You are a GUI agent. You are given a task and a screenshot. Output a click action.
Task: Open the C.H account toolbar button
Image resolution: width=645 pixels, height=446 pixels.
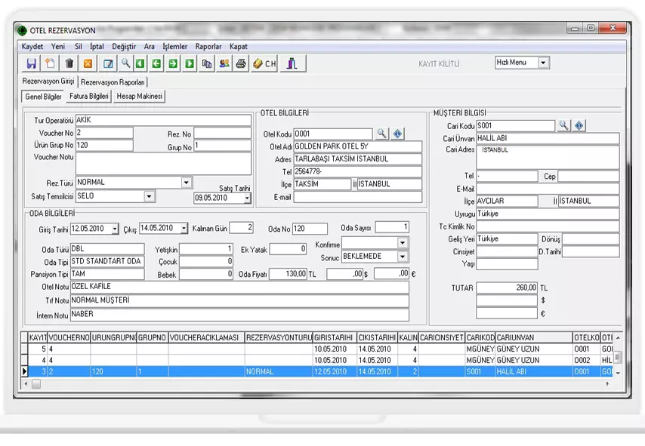tap(266, 64)
